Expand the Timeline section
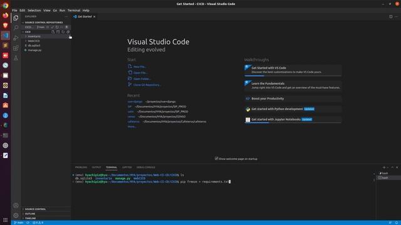The height and width of the screenshot is (225, 401). [x=46, y=218]
